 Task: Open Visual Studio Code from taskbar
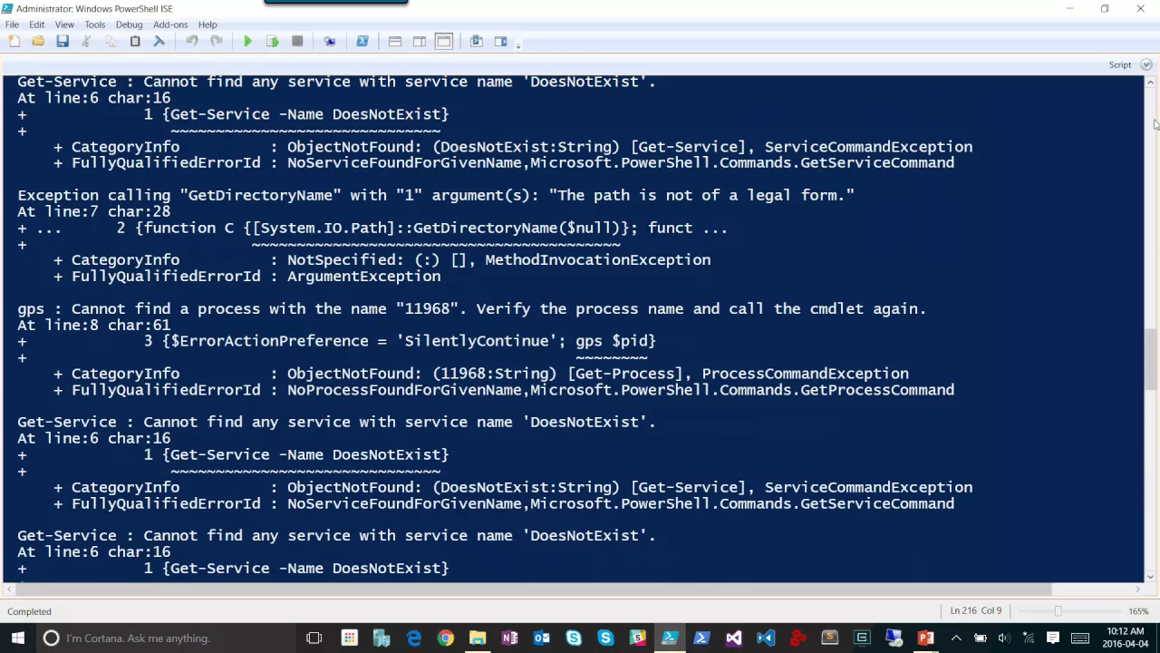tap(766, 638)
